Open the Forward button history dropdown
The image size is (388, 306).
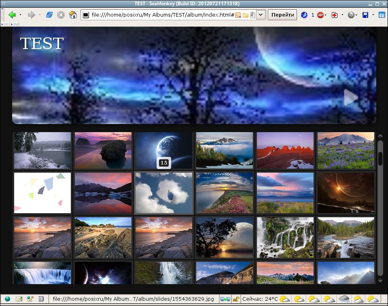40,15
